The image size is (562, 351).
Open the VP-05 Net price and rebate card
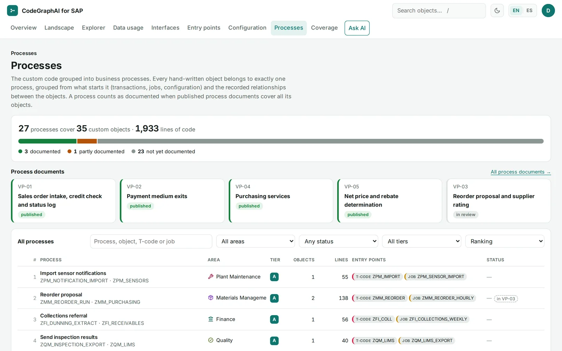tap(389, 201)
